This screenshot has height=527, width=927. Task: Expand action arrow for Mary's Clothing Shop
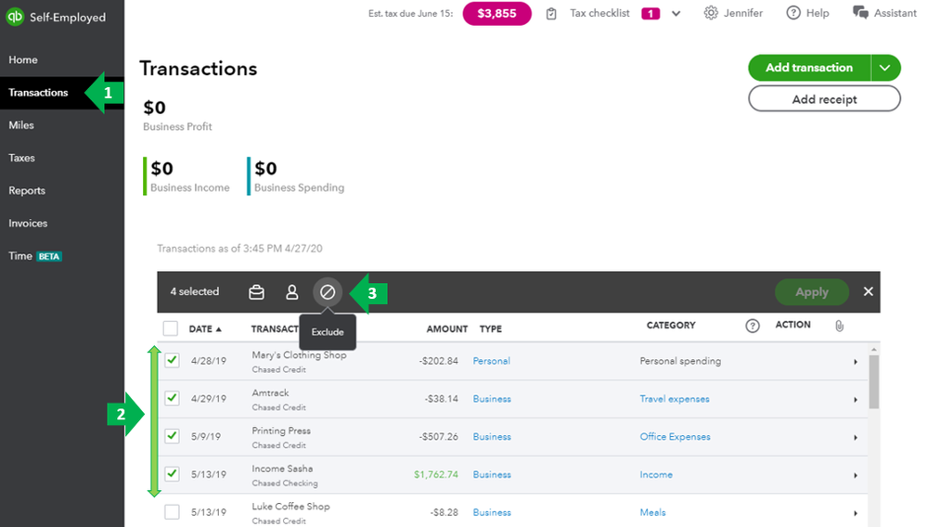pos(855,362)
